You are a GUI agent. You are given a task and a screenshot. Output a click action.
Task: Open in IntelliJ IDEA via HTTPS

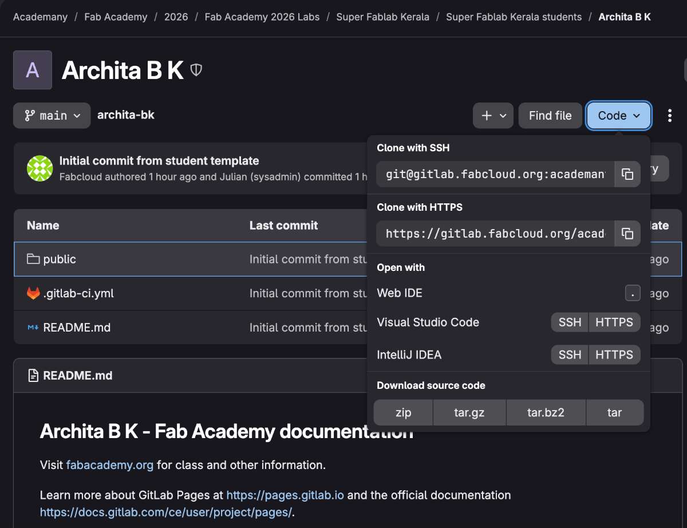click(614, 355)
